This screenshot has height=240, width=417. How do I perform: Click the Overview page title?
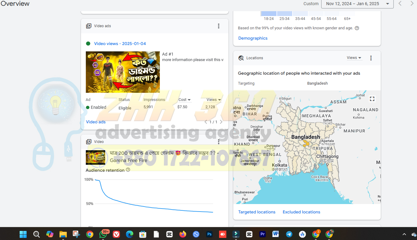pyautogui.click(x=15, y=4)
